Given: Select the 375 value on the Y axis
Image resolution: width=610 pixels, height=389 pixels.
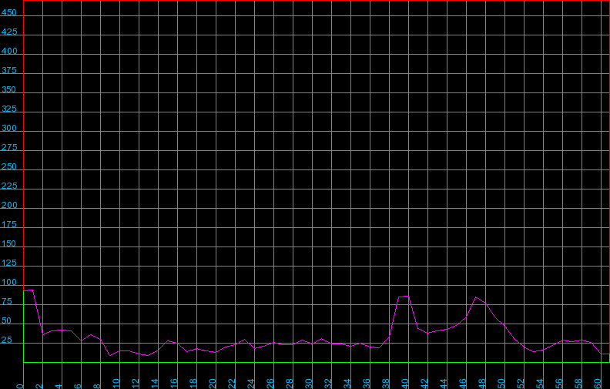Looking at the screenshot, I should coord(9,70).
